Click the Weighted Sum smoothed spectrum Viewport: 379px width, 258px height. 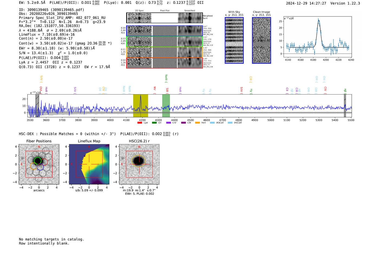pyautogui.click(x=190, y=18)
